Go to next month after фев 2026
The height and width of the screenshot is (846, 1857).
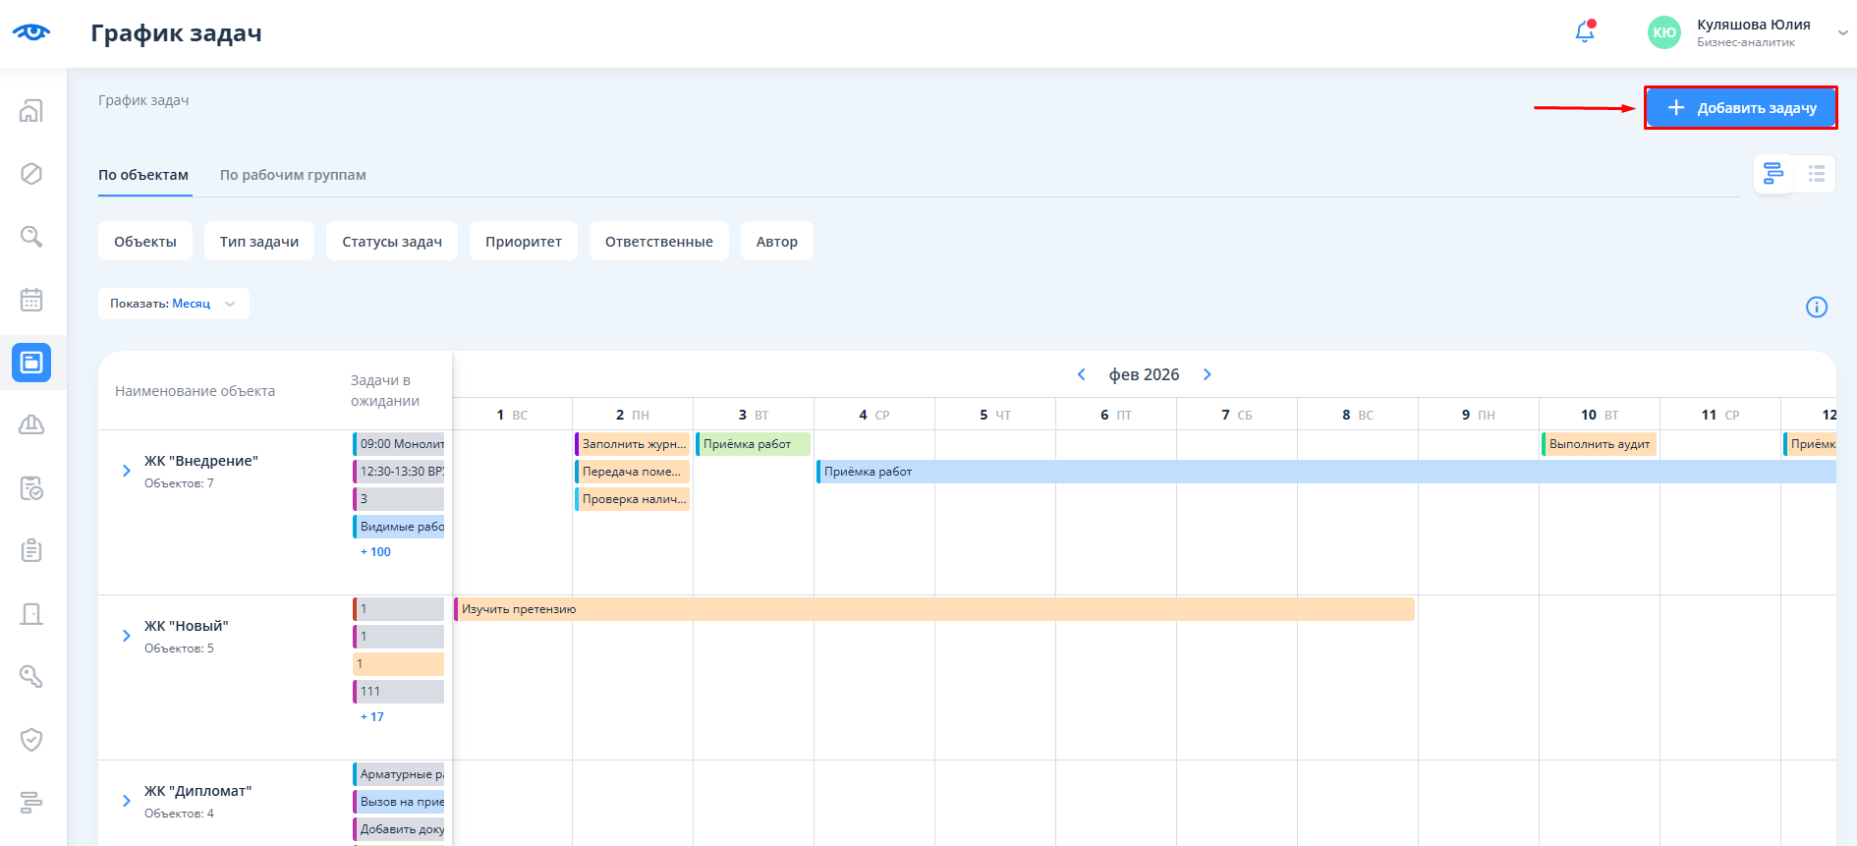1208,374
